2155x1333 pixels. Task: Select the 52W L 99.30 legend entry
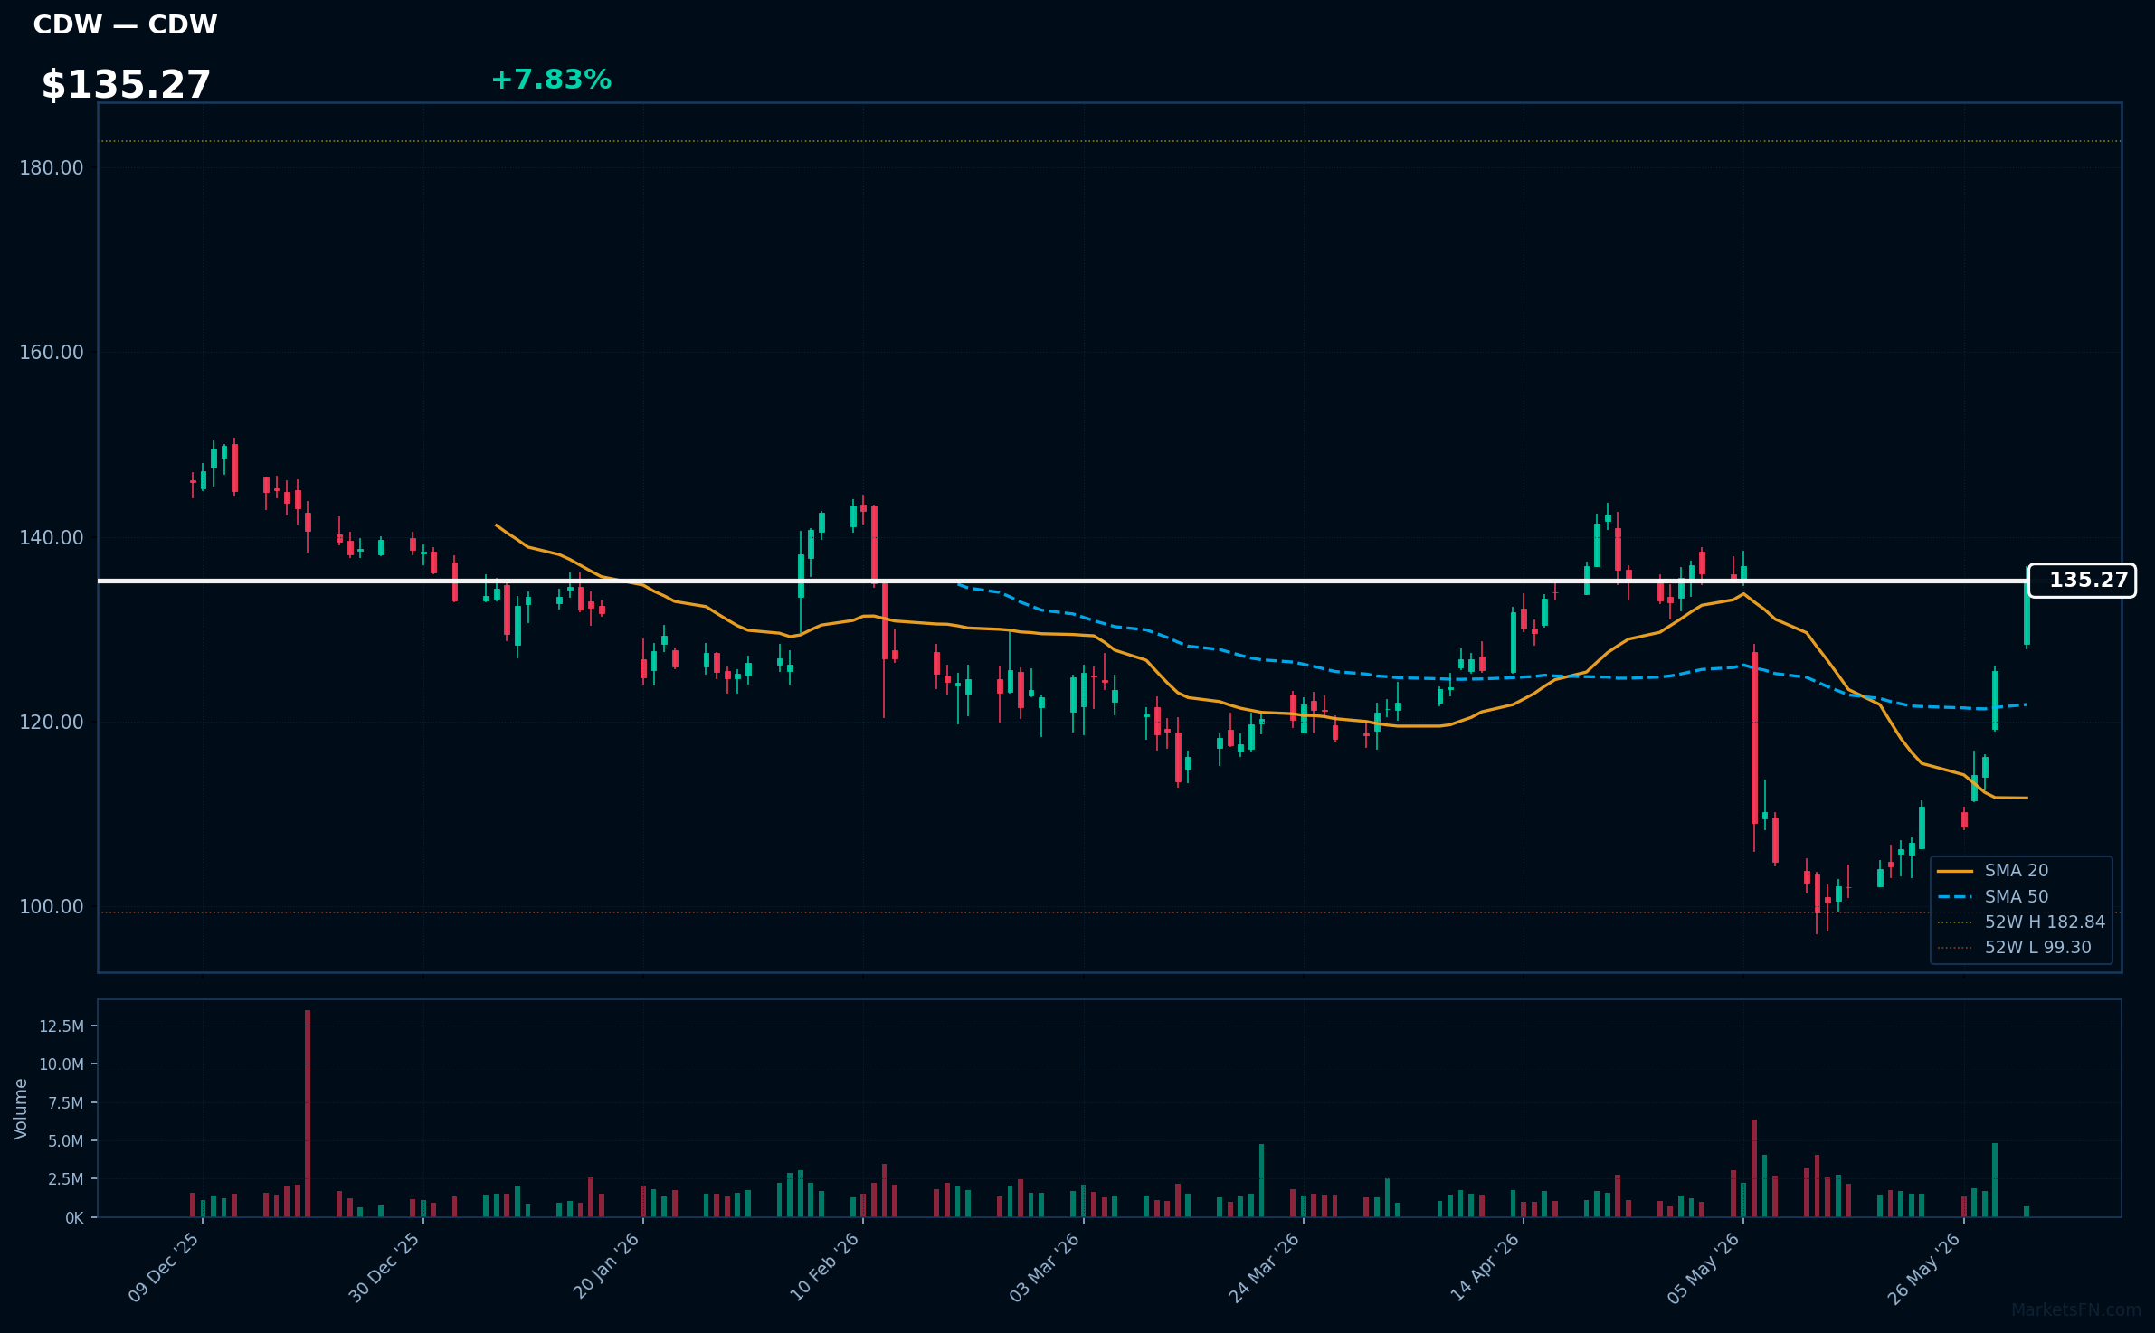(2015, 948)
